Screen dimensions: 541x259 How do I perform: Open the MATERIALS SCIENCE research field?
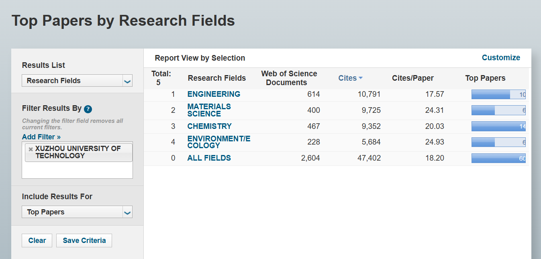(209, 110)
